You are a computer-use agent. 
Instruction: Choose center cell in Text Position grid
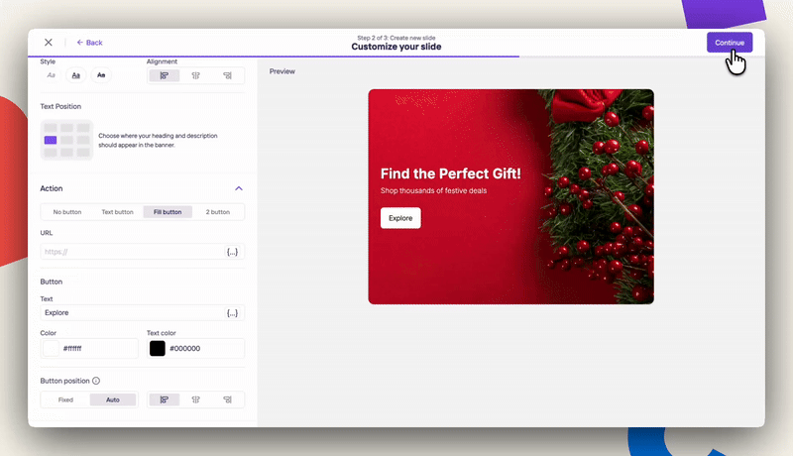(x=66, y=140)
